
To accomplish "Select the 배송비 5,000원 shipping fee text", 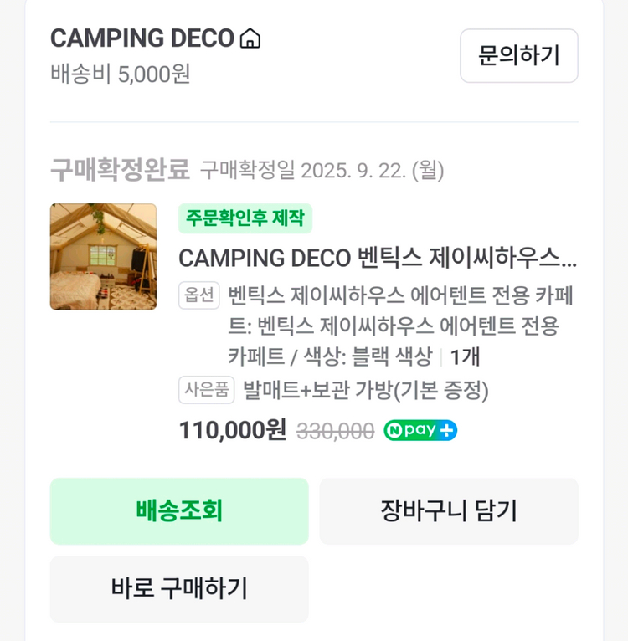I will point(121,74).
